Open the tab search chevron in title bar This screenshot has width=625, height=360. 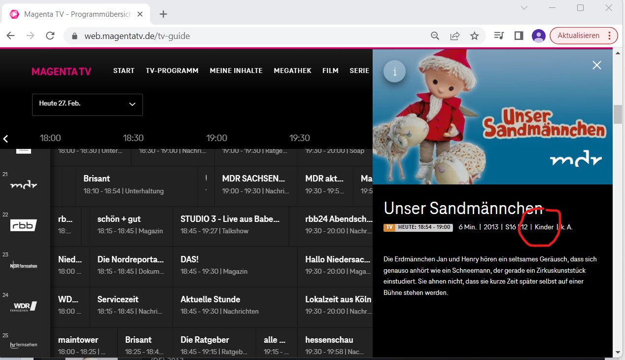point(524,8)
